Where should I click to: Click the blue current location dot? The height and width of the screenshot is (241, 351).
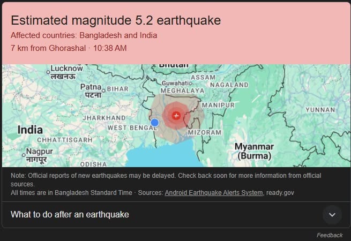pyautogui.click(x=155, y=123)
